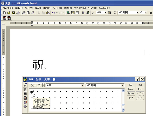Undo the last action
Screen dimensions: 153x116
click(x=54, y=13)
